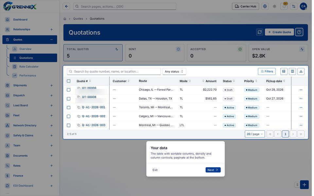Select the Dallas, TX quote row checkbox

(x=69, y=99)
